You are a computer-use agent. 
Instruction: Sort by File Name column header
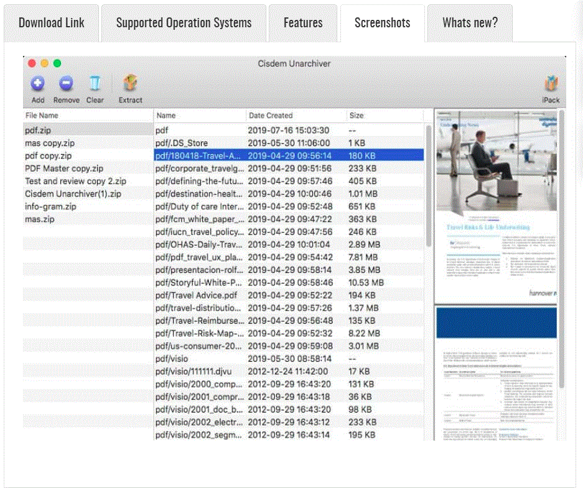tap(88, 116)
